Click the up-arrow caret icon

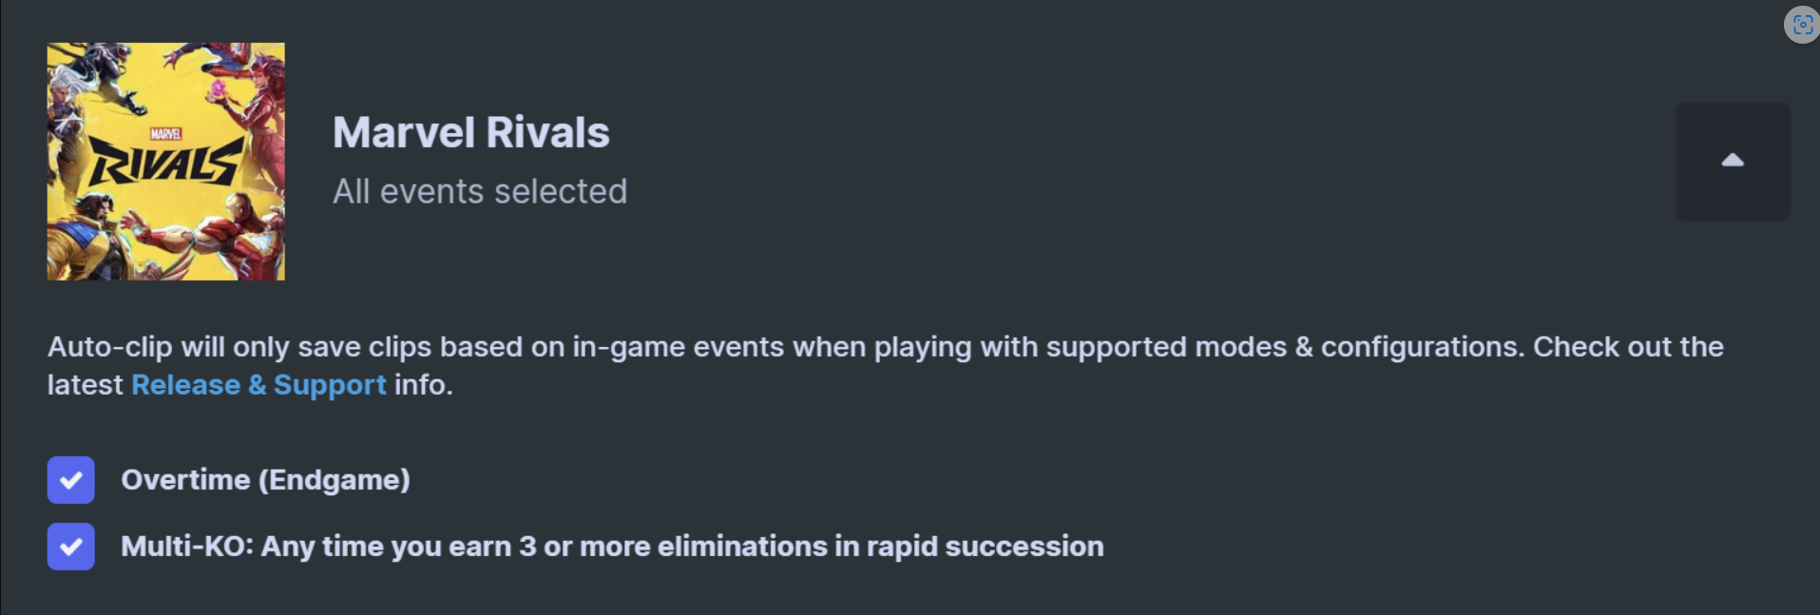click(x=1733, y=161)
